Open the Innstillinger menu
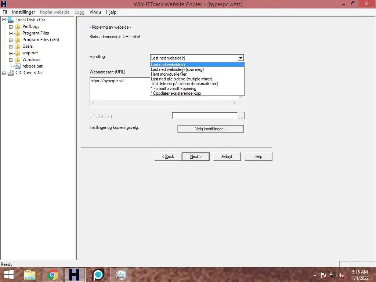Image resolution: width=376 pixels, height=282 pixels. 23,12
